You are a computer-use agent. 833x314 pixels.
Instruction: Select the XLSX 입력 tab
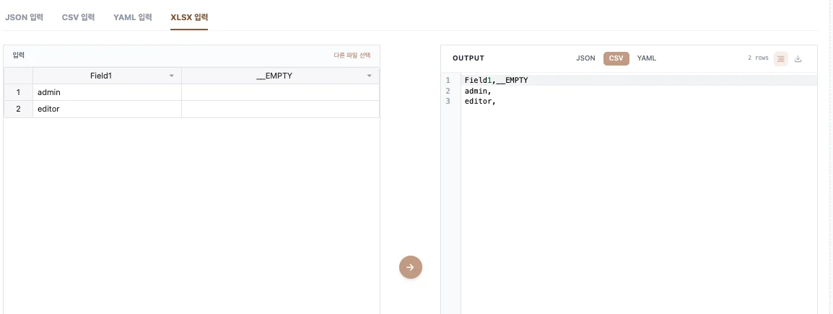tap(189, 17)
